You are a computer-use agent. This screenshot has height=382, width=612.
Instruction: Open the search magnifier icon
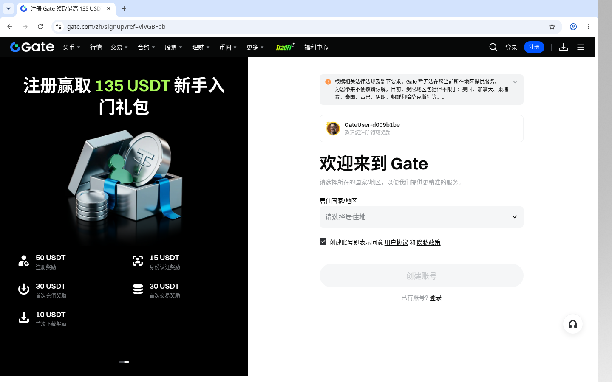pos(493,47)
